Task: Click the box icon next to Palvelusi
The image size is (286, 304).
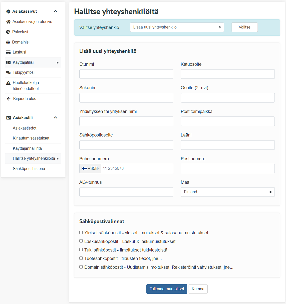Action: [8, 32]
